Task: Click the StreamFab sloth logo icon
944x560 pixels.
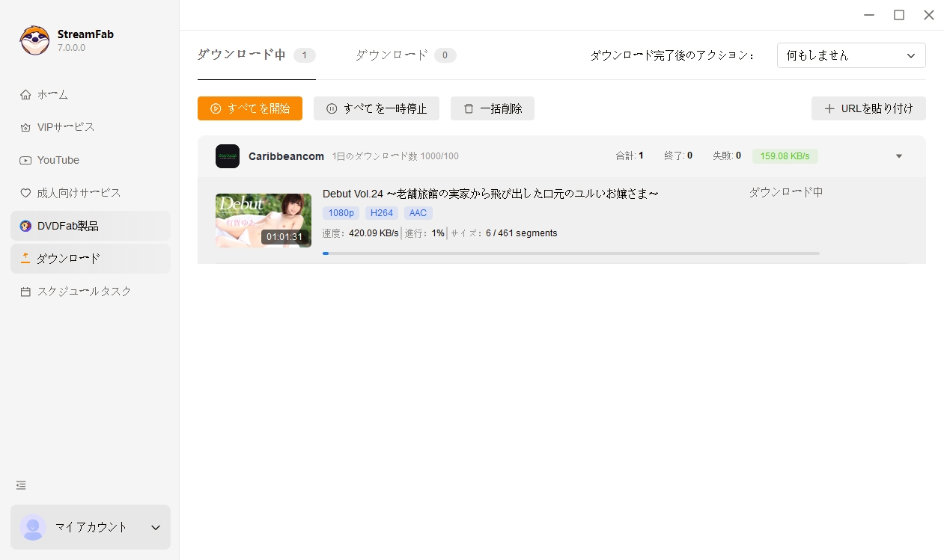Action: click(34, 40)
